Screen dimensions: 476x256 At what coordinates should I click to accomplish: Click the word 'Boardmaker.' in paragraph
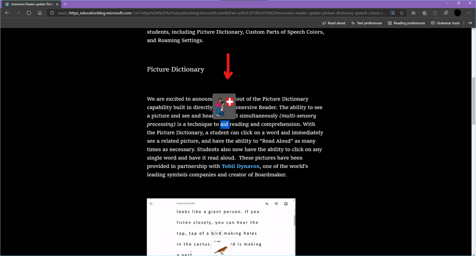click(271, 175)
